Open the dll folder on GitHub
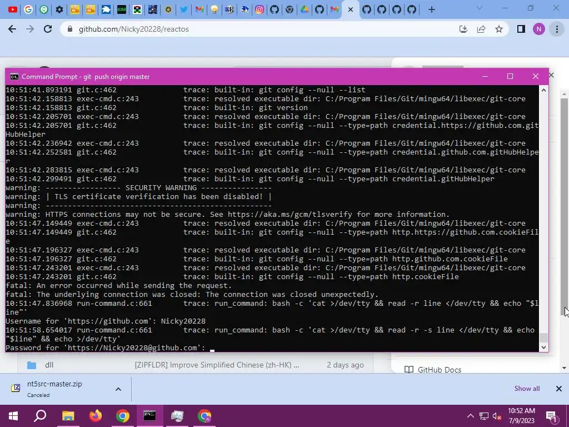This screenshot has height=427, width=569. 49,365
